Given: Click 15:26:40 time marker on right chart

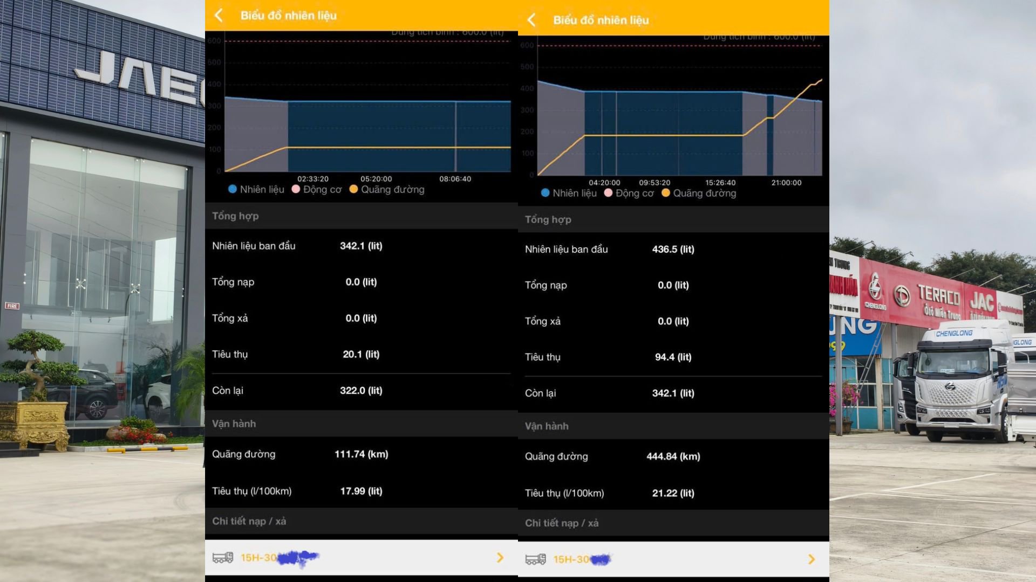Looking at the screenshot, I should click(x=720, y=183).
